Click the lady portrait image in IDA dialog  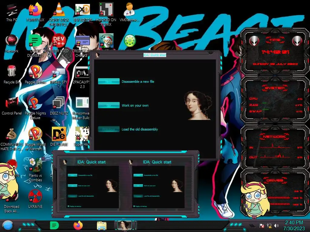(197, 105)
